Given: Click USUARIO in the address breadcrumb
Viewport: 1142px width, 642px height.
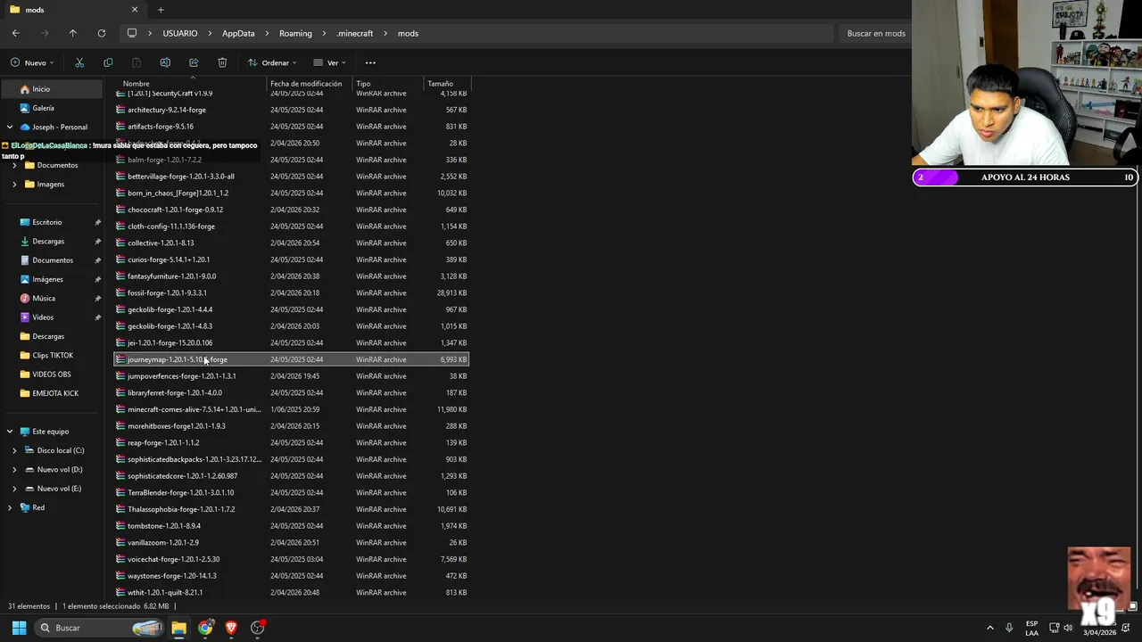Looking at the screenshot, I should coord(180,33).
